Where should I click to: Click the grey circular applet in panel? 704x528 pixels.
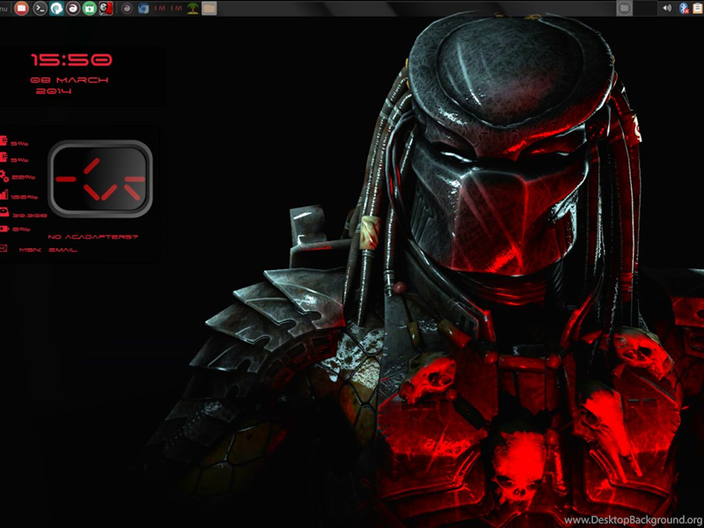(624, 8)
